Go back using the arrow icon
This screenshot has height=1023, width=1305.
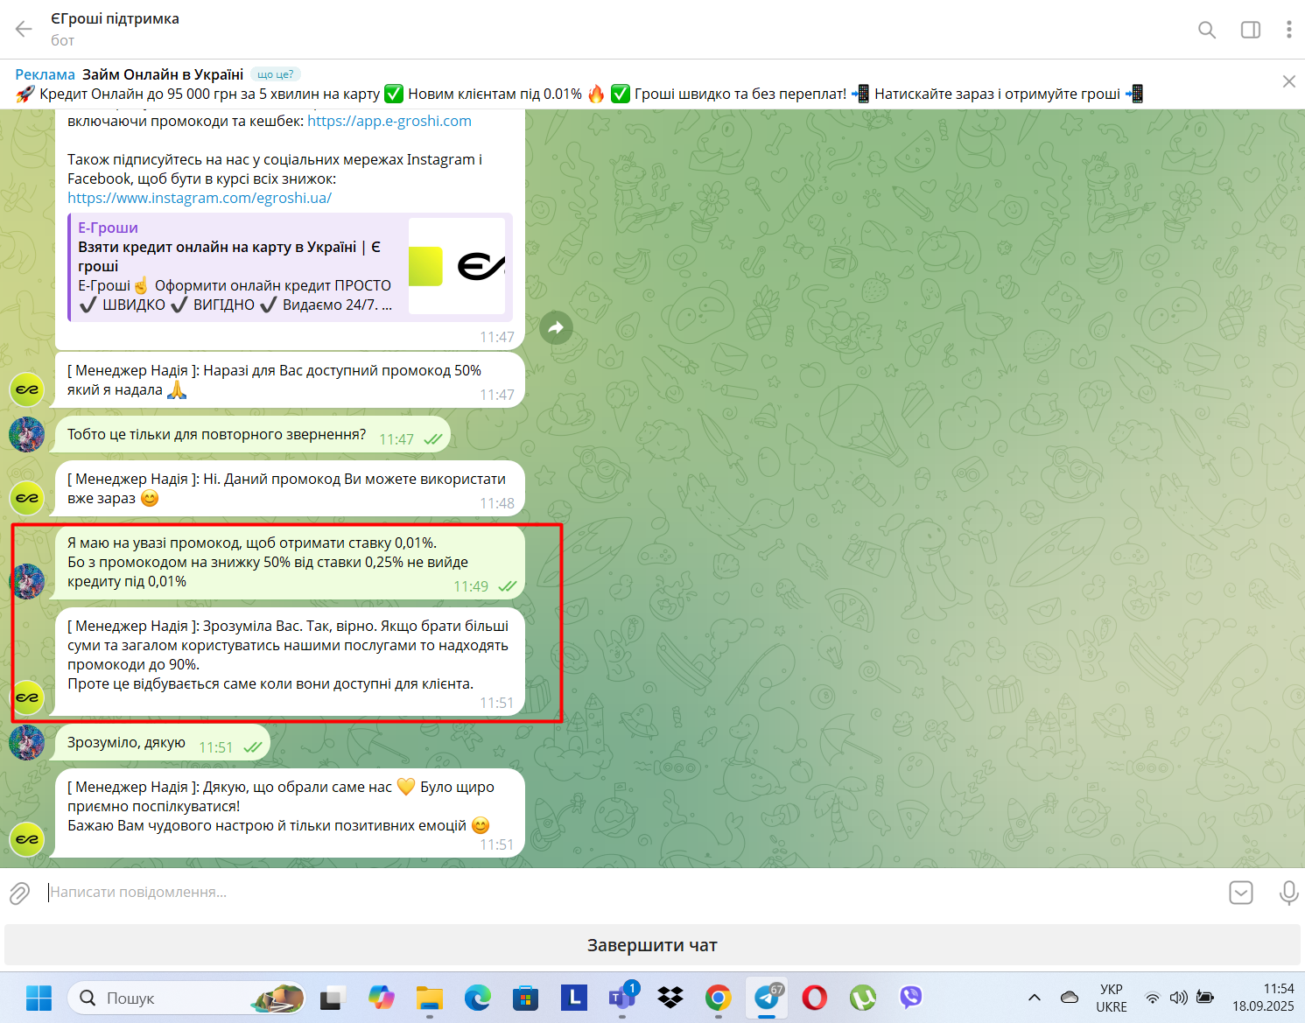click(24, 29)
